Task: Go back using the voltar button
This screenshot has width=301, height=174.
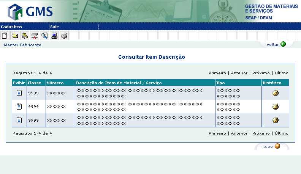Action: pos(276,44)
